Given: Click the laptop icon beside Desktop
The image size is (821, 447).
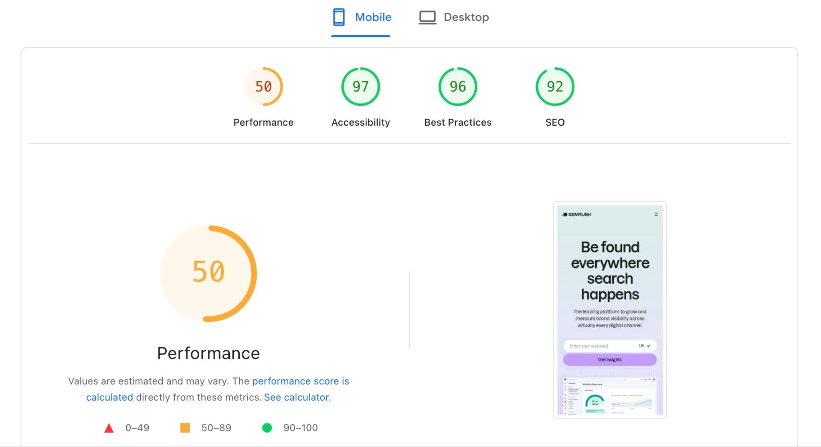Looking at the screenshot, I should coord(427,17).
